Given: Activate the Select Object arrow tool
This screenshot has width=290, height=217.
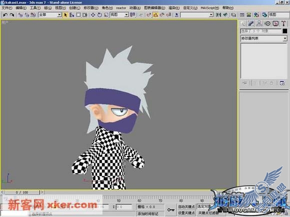Looking at the screenshot, I should click(x=65, y=15).
